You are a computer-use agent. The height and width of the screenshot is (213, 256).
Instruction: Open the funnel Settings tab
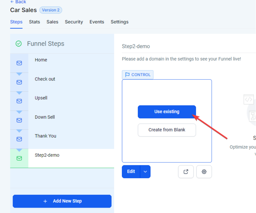pos(120,22)
